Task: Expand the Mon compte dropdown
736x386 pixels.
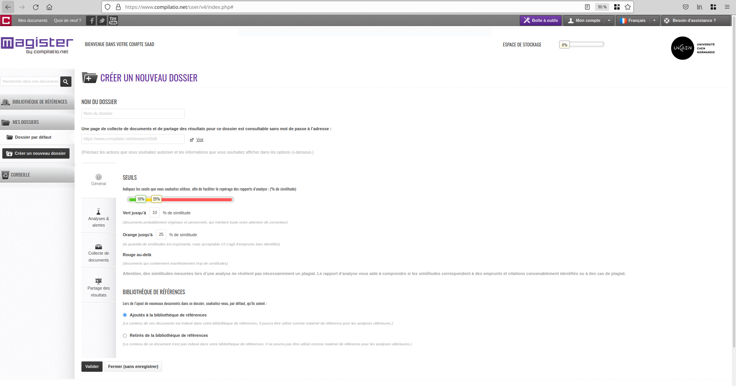Action: tap(609, 21)
